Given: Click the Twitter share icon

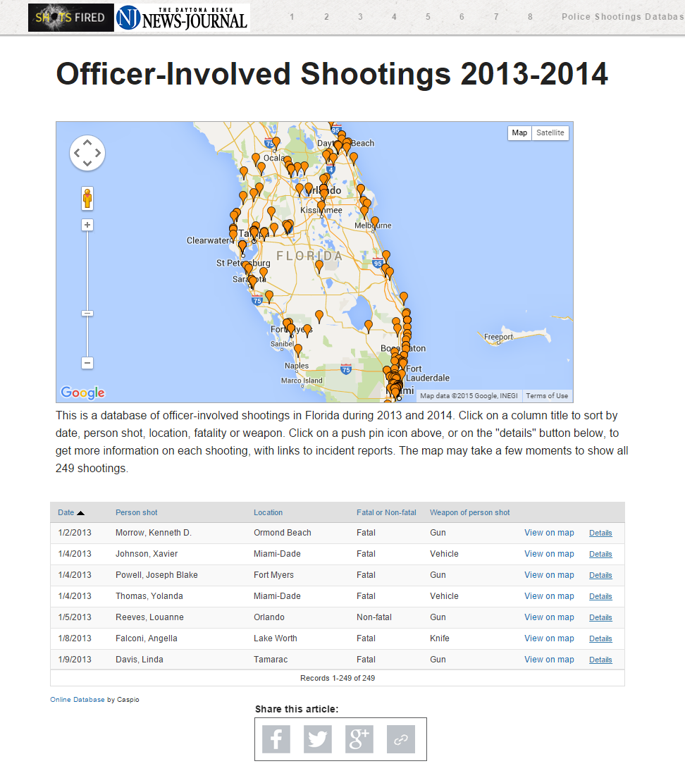Looking at the screenshot, I should click(x=318, y=739).
